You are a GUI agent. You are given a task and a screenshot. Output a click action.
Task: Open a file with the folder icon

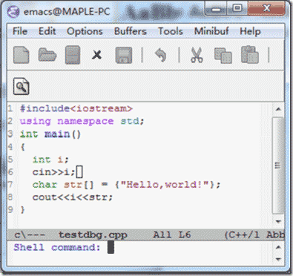pyautogui.click(x=47, y=55)
